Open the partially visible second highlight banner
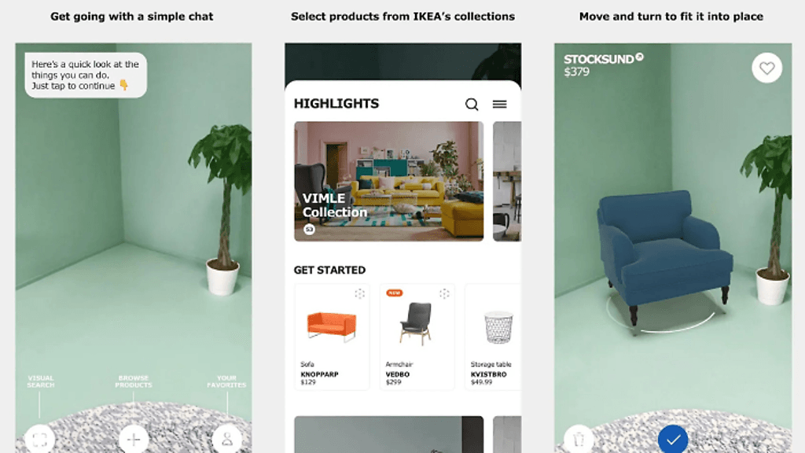 [x=507, y=182]
